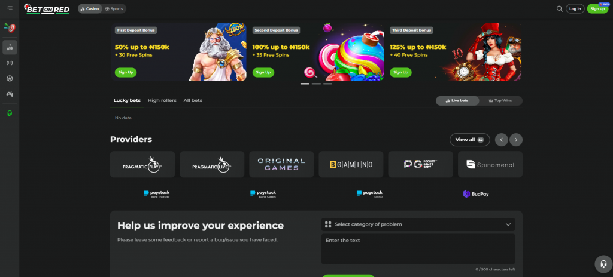
Task: Expand Select category of problem dropdown
Action: 418,224
